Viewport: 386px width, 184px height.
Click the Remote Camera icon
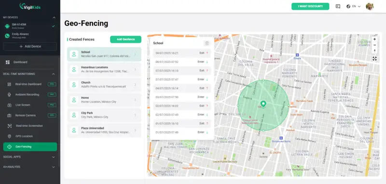(x=9, y=115)
